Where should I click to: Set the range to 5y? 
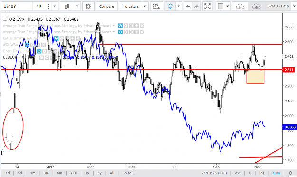click(x=99, y=173)
